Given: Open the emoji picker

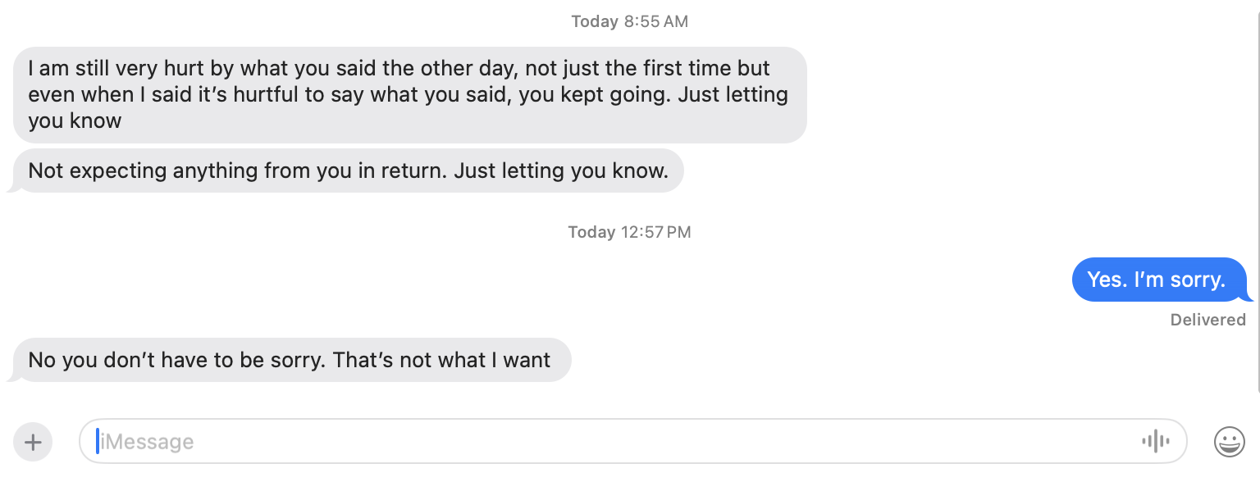Looking at the screenshot, I should coord(1229,443).
